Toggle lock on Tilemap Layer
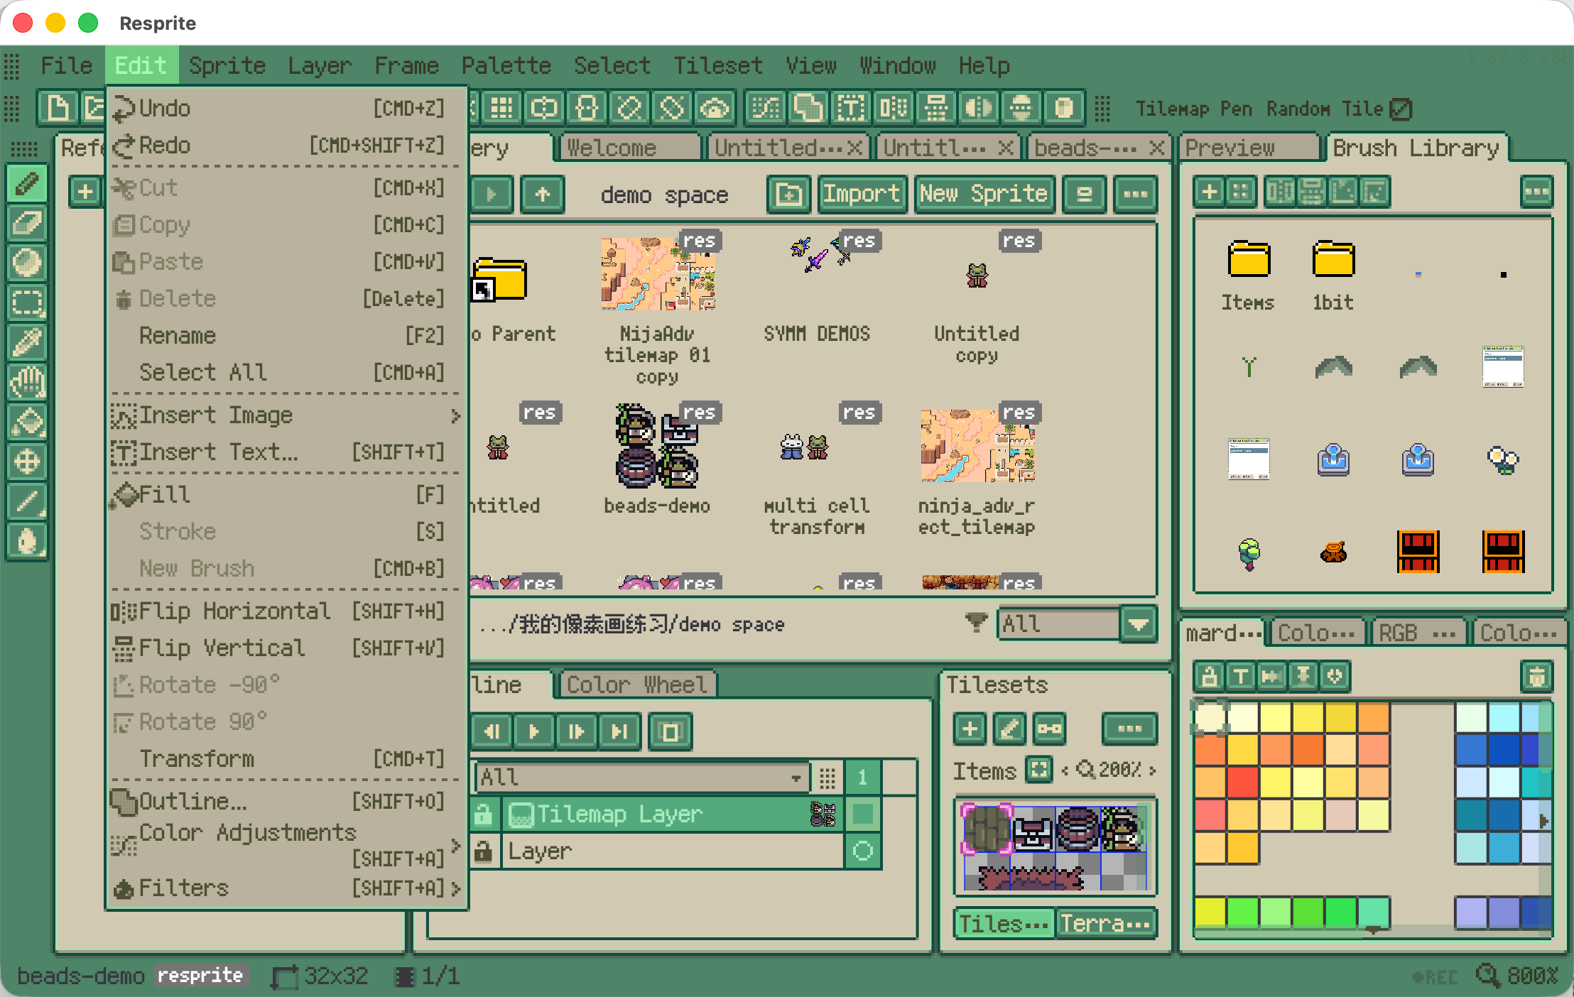Viewport: 1574px width, 997px height. tap(483, 814)
